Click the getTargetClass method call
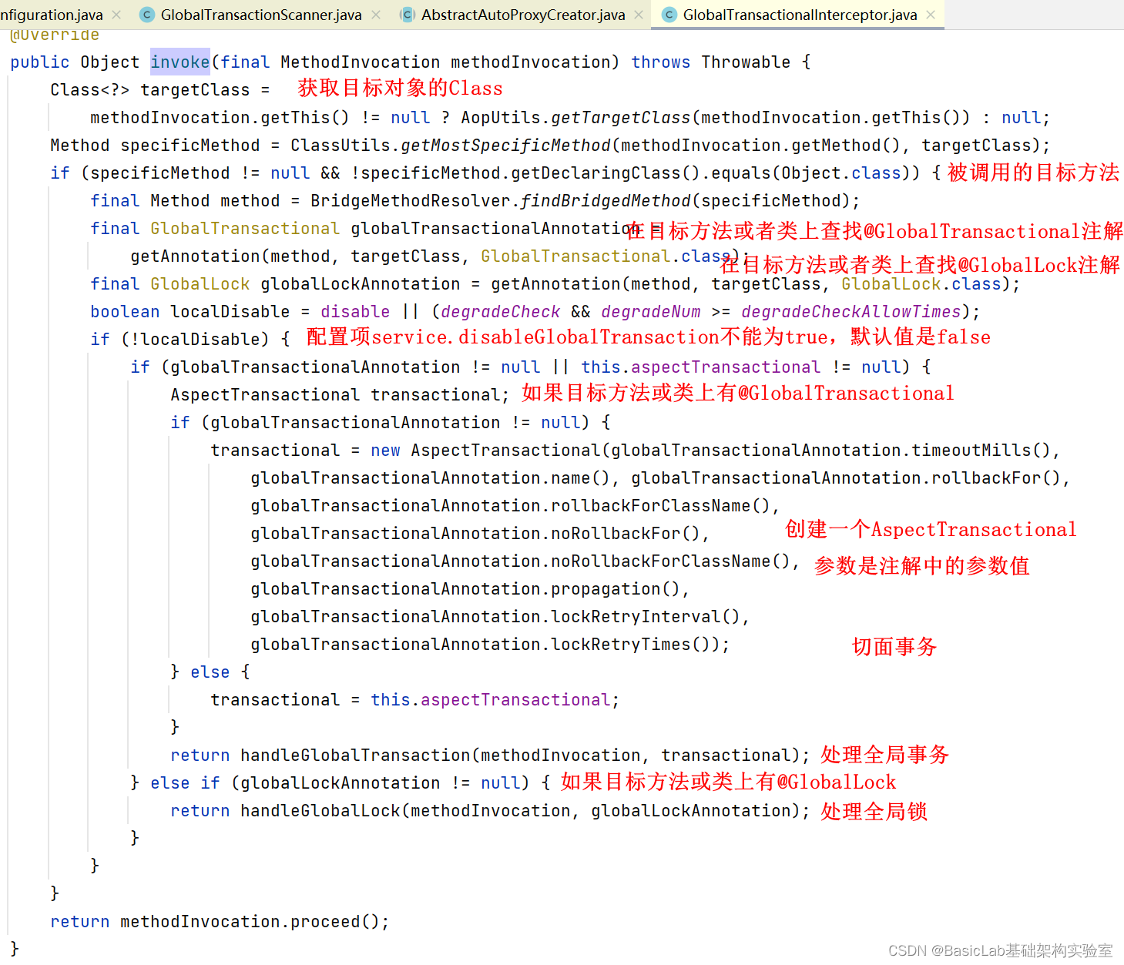1124x965 pixels. [x=620, y=118]
